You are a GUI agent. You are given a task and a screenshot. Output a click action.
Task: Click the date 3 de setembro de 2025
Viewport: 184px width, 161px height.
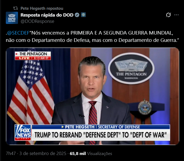[43, 153]
